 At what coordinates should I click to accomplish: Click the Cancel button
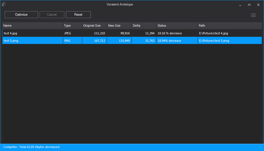click(x=52, y=15)
